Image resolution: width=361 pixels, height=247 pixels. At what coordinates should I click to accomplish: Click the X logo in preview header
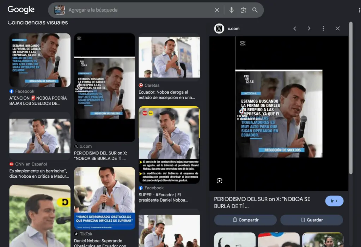point(219,28)
